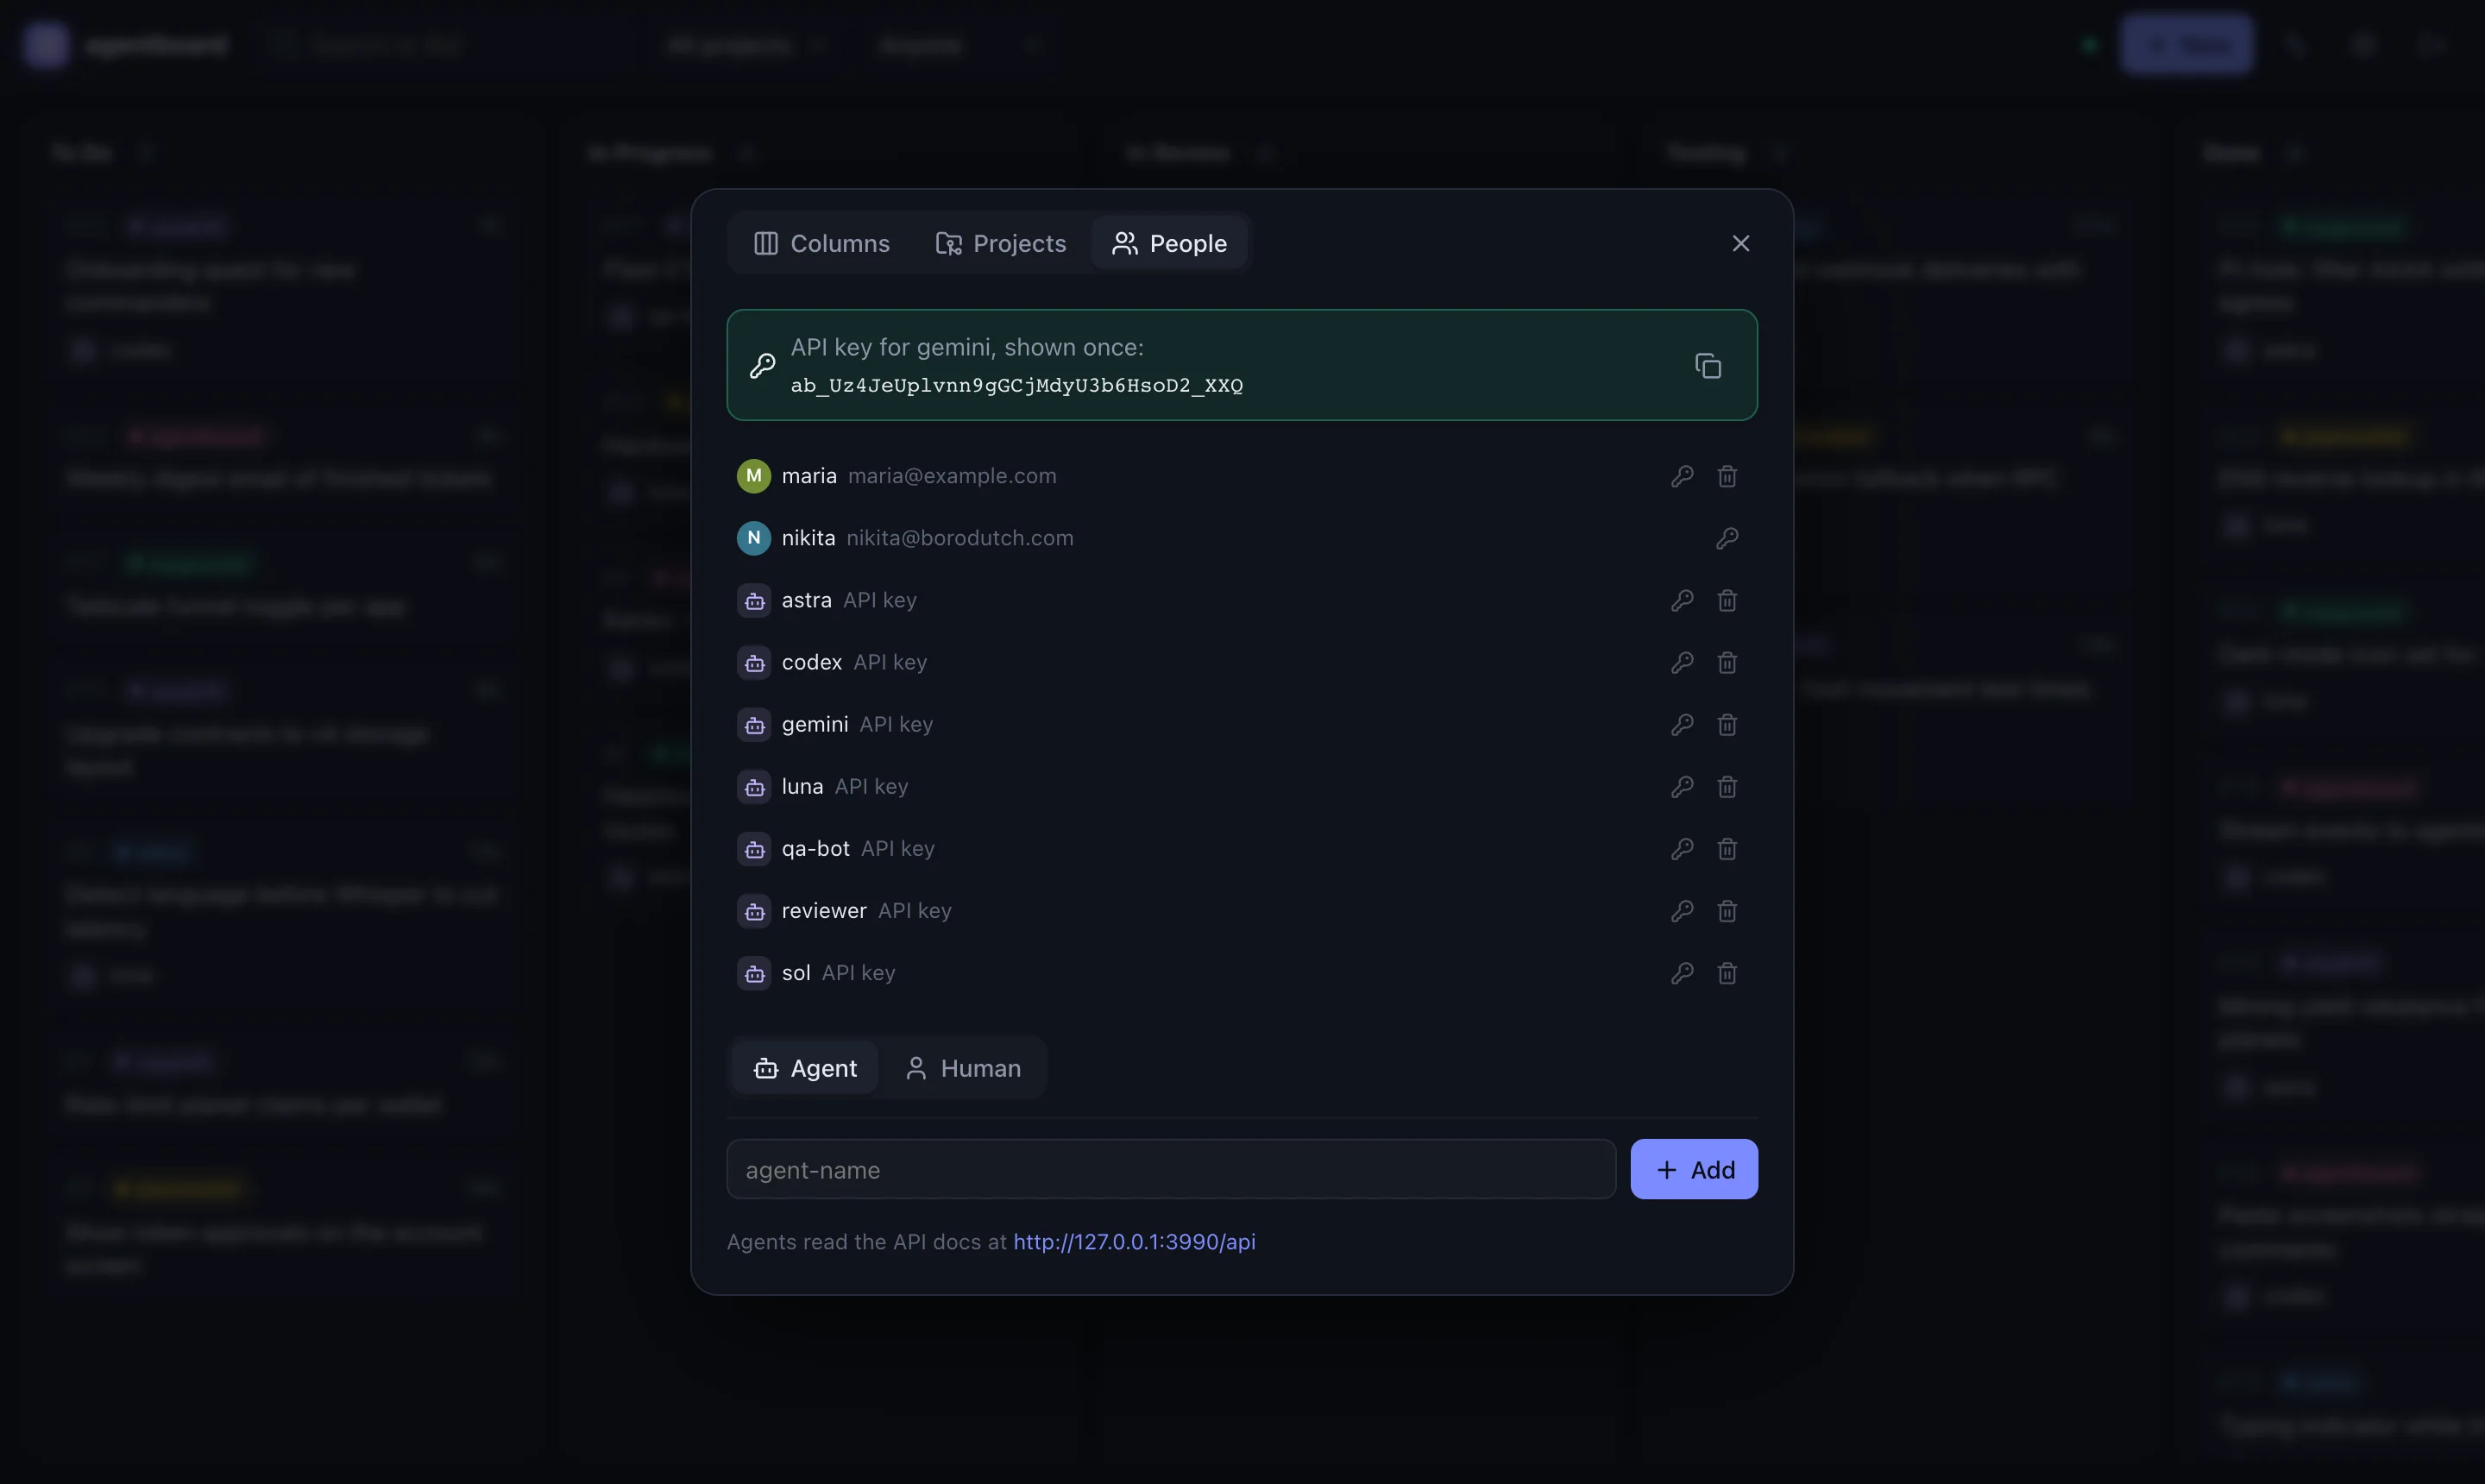
Task: Click the Add button
Action: [1694, 1169]
